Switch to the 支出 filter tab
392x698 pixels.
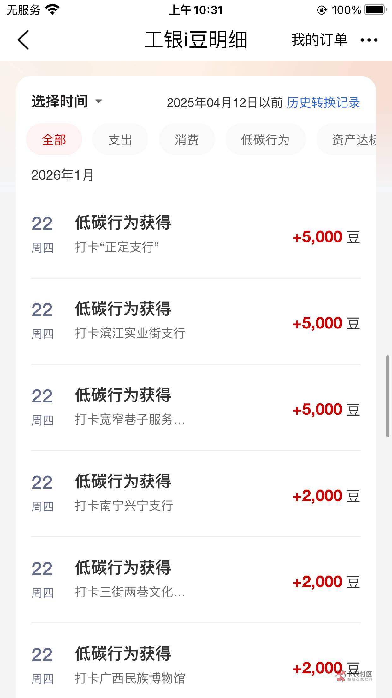tap(120, 139)
